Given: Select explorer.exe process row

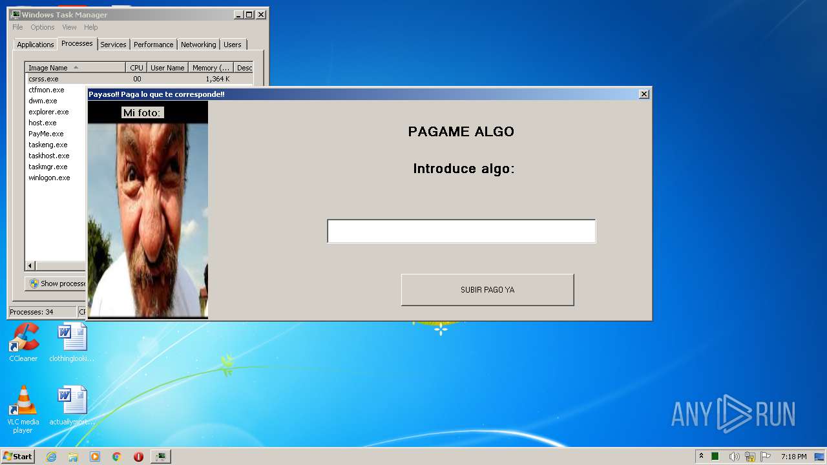Looking at the screenshot, I should pyautogui.click(x=56, y=112).
